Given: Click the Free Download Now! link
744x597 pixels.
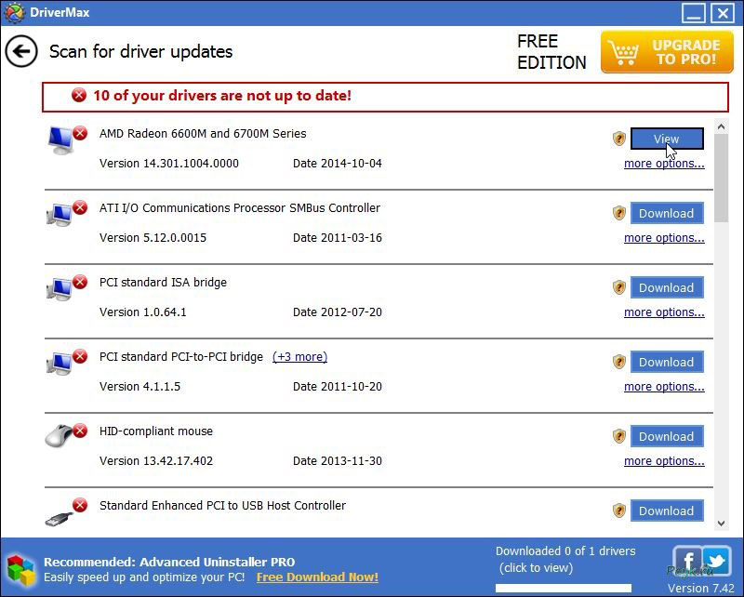Looking at the screenshot, I should click(x=317, y=577).
